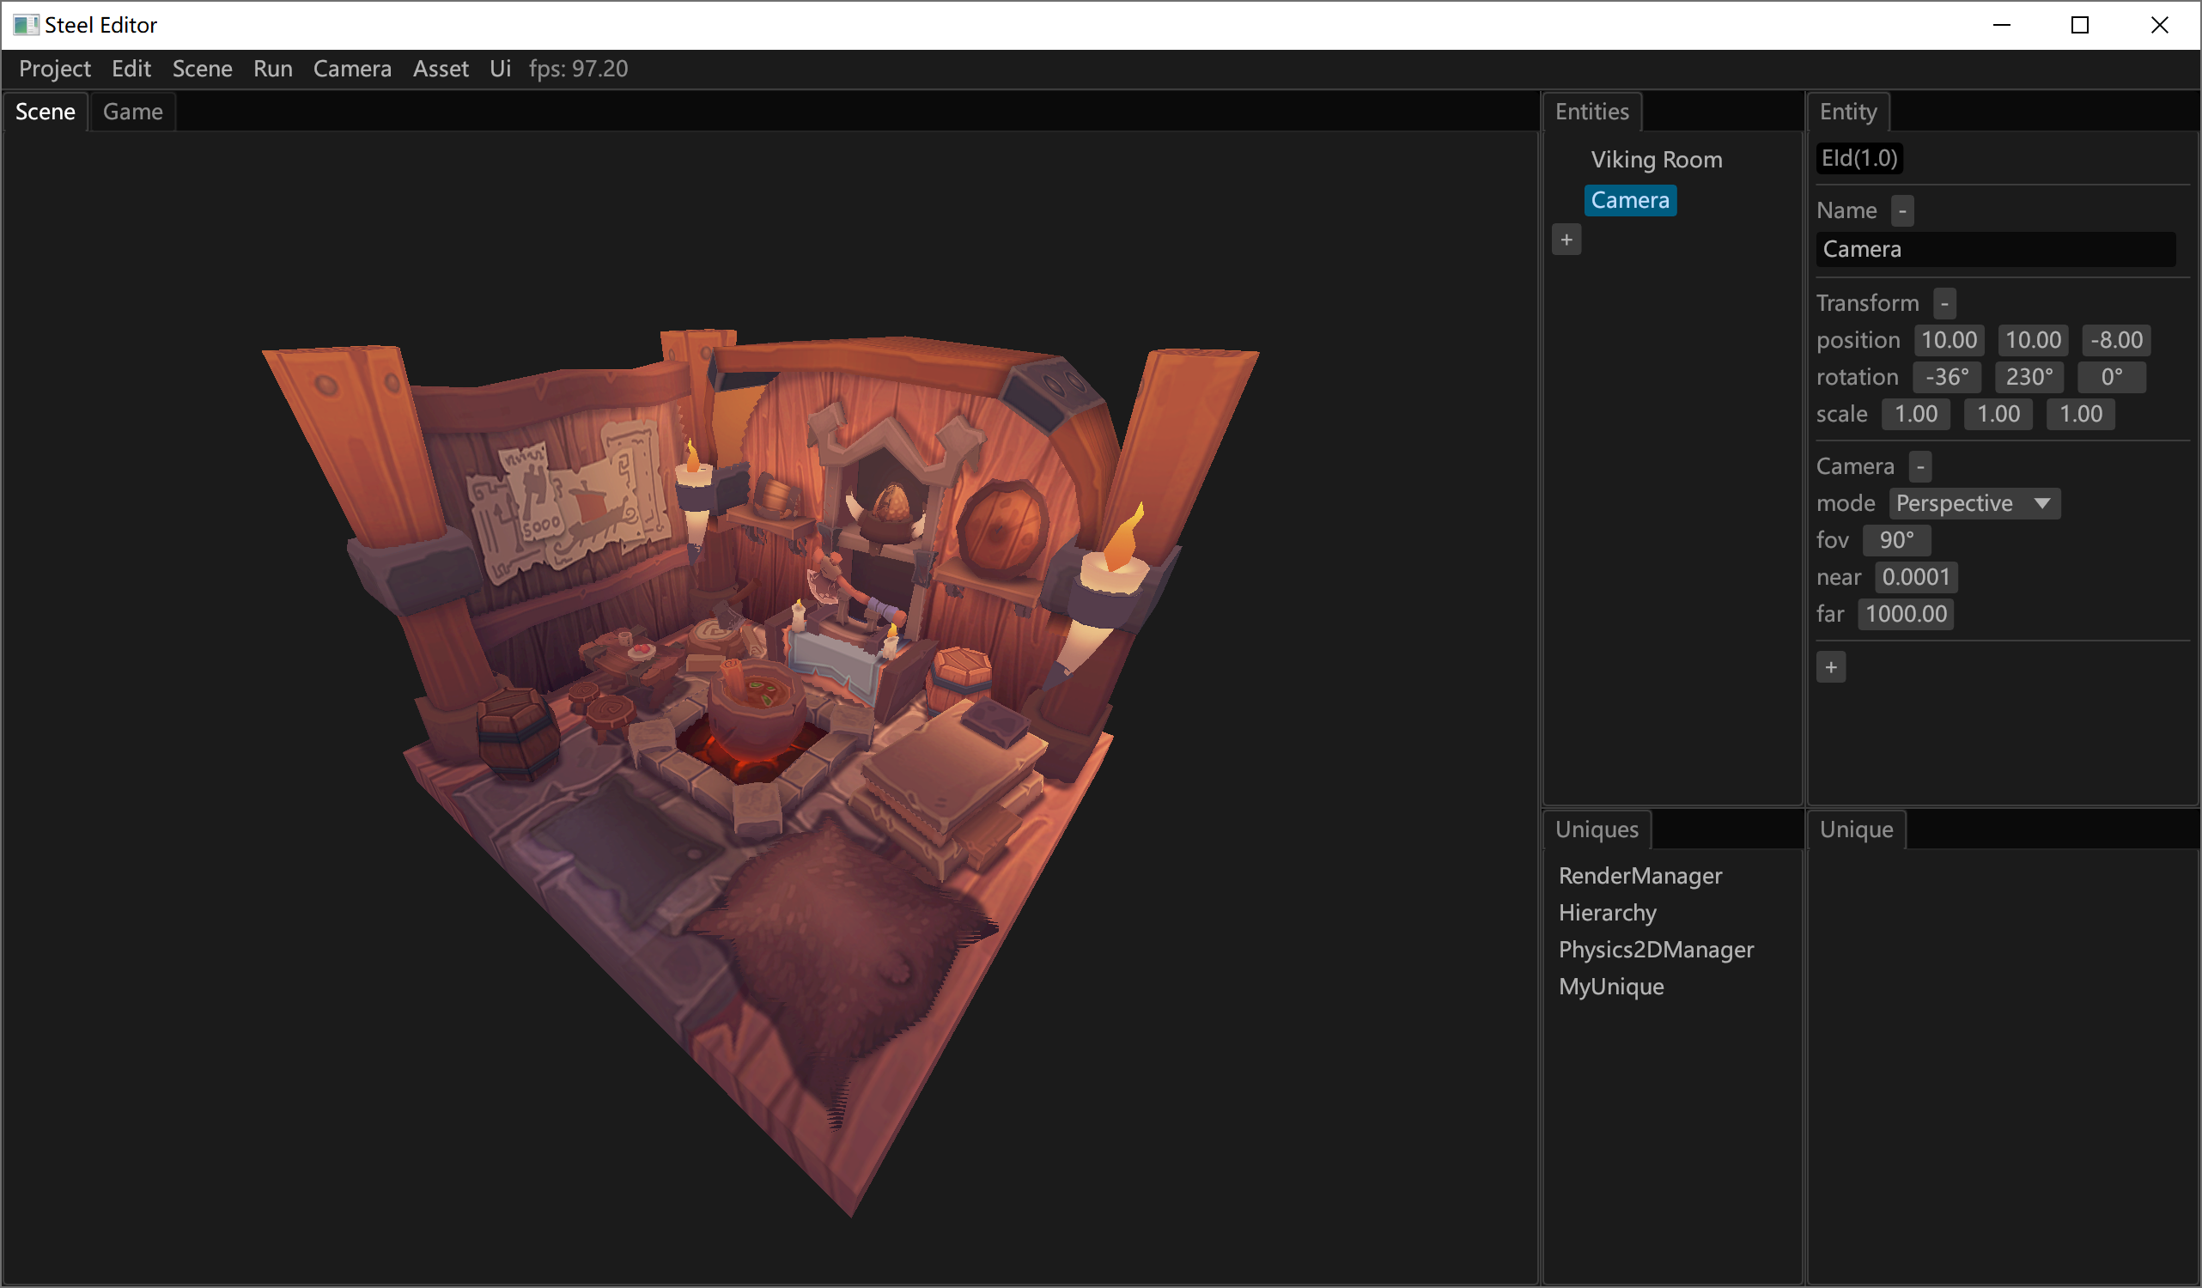
Task: Click the Name minus '-' collapse button
Action: tap(1903, 210)
